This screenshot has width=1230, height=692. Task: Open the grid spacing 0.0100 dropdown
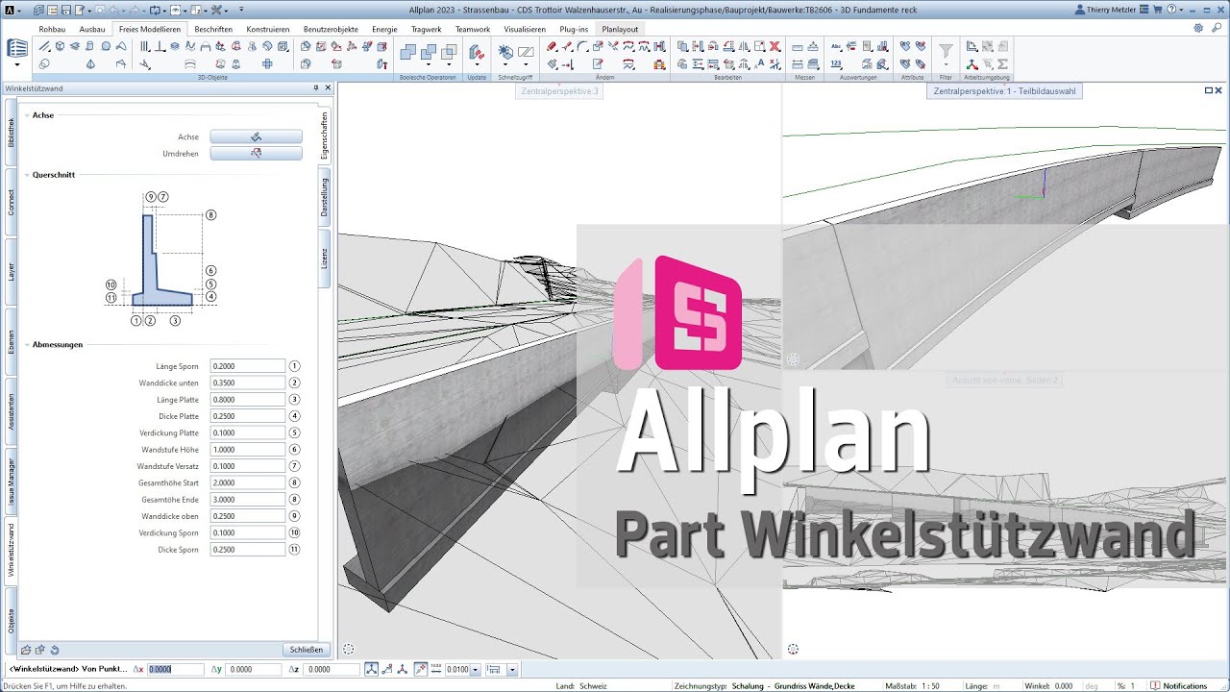[x=476, y=669]
